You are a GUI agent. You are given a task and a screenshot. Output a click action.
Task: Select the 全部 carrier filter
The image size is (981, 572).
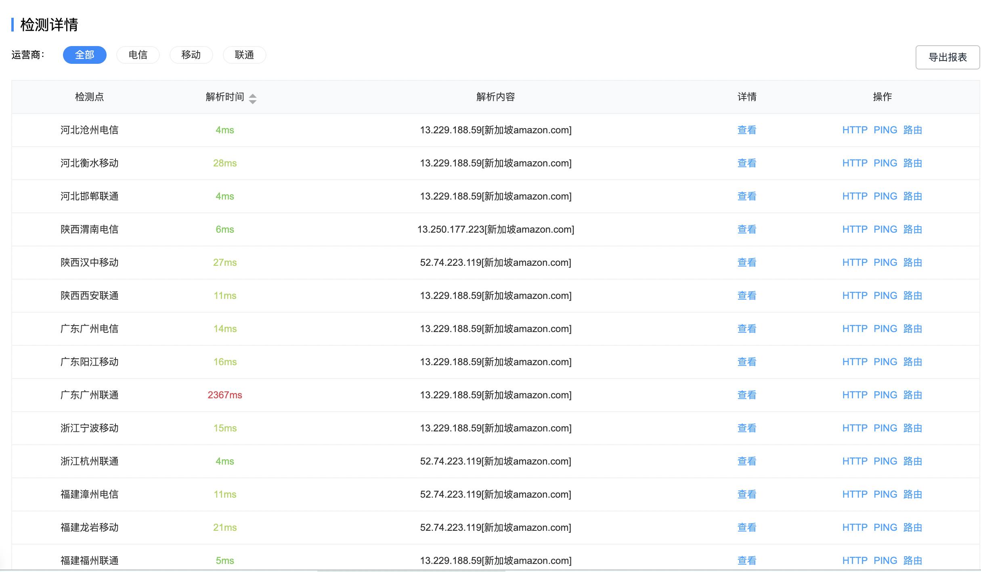pos(85,55)
